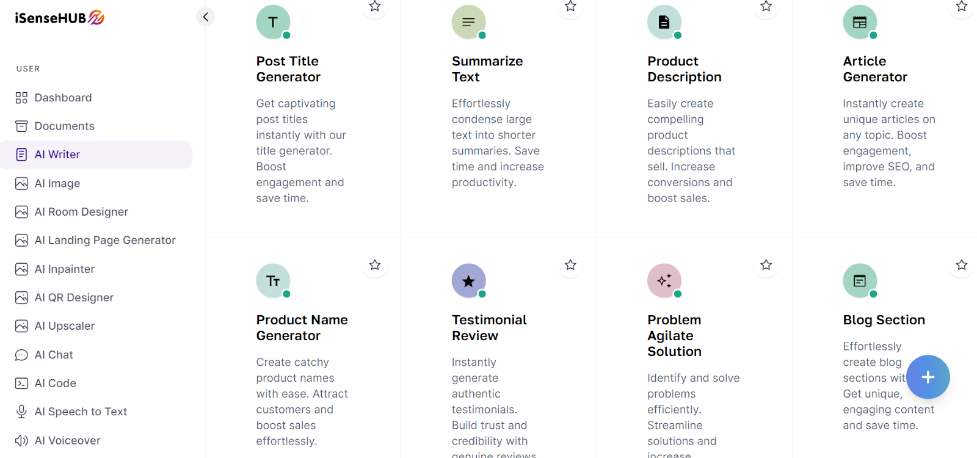Open the Post Title Generator icon
Viewport: 977px width, 458px height.
[273, 22]
